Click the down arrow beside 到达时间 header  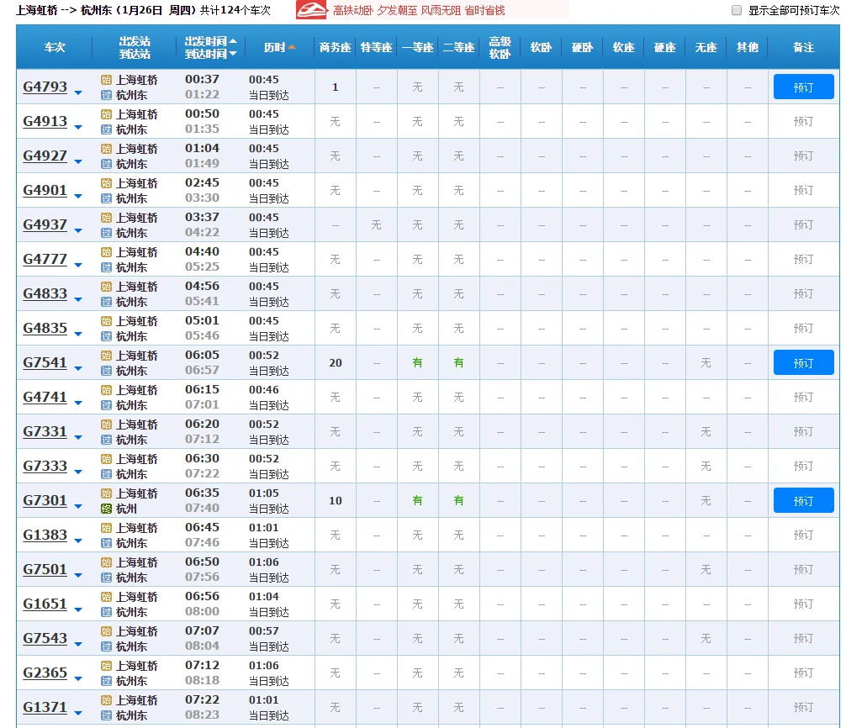(233, 54)
